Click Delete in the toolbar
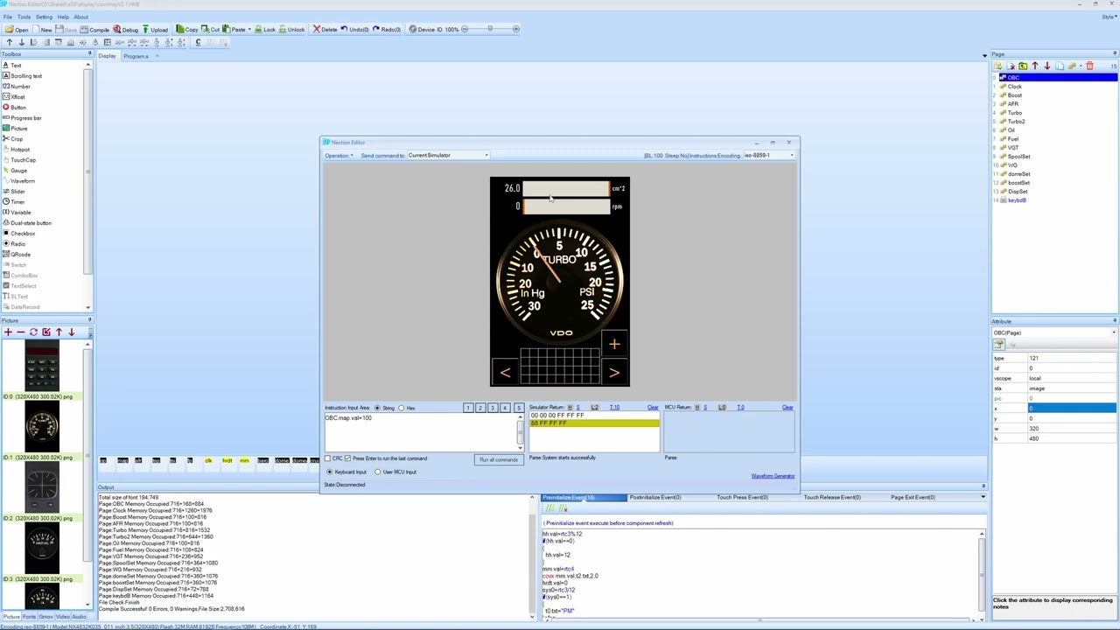The height and width of the screenshot is (630, 1120). 325,30
